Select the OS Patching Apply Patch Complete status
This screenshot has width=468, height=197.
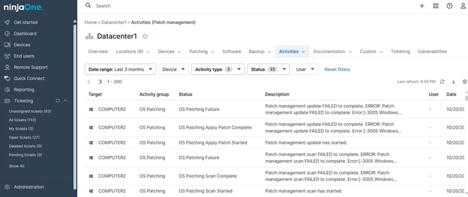coord(215,128)
